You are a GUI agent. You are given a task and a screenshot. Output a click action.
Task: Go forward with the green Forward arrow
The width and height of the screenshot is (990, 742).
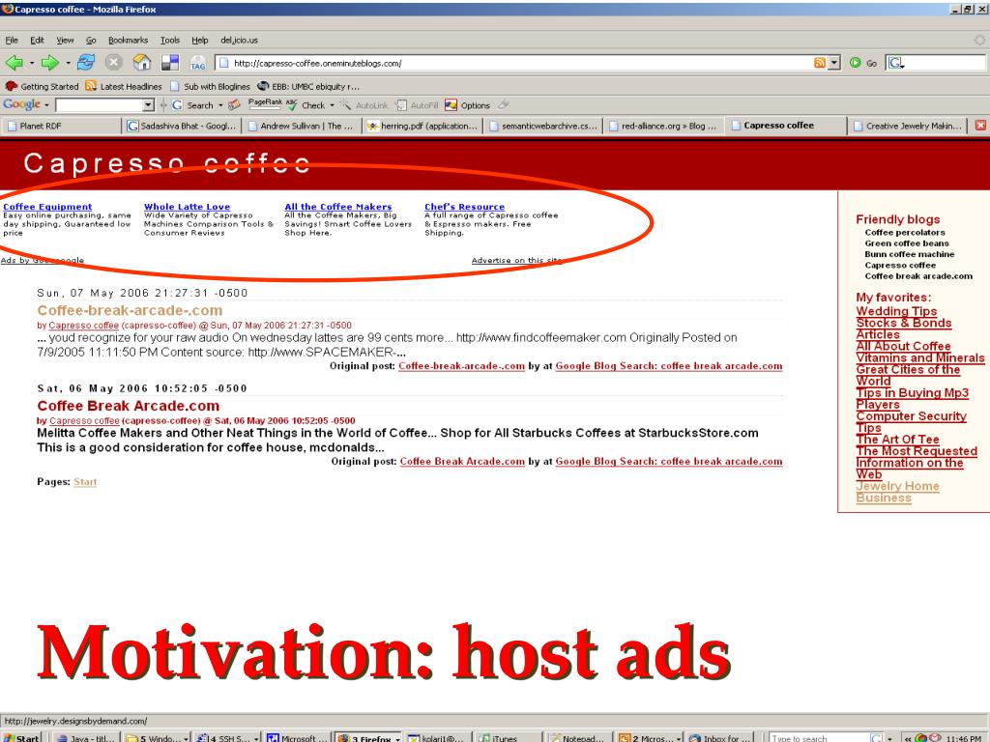(49, 63)
